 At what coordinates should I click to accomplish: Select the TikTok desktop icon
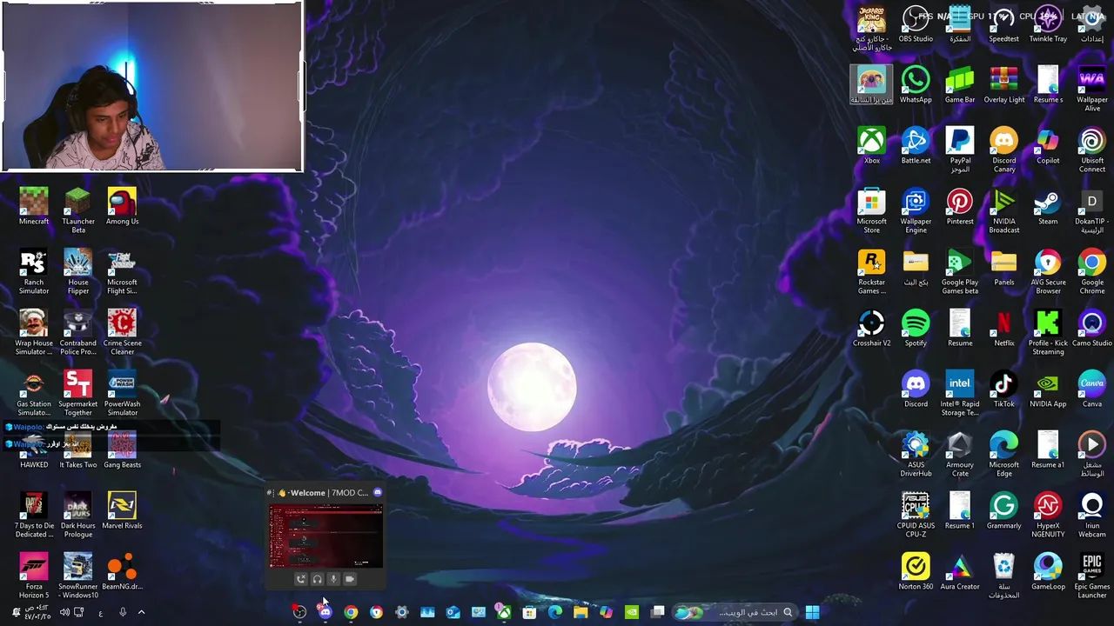point(1003,389)
